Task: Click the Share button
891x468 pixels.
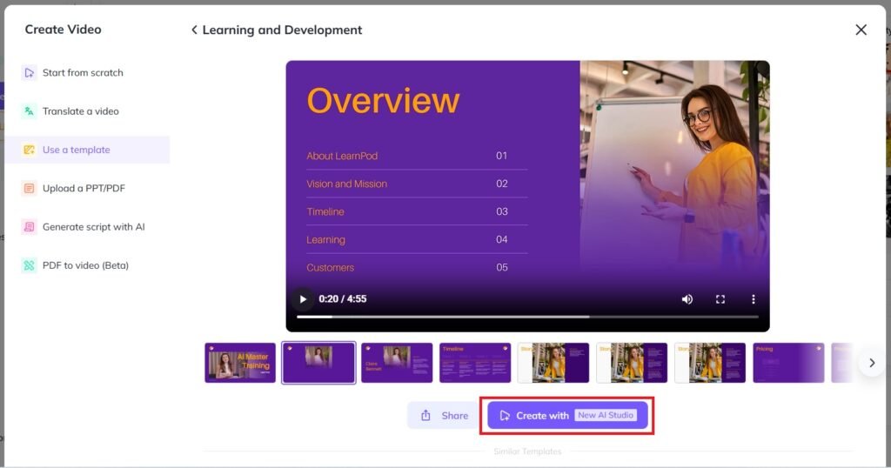Action: pyautogui.click(x=444, y=416)
